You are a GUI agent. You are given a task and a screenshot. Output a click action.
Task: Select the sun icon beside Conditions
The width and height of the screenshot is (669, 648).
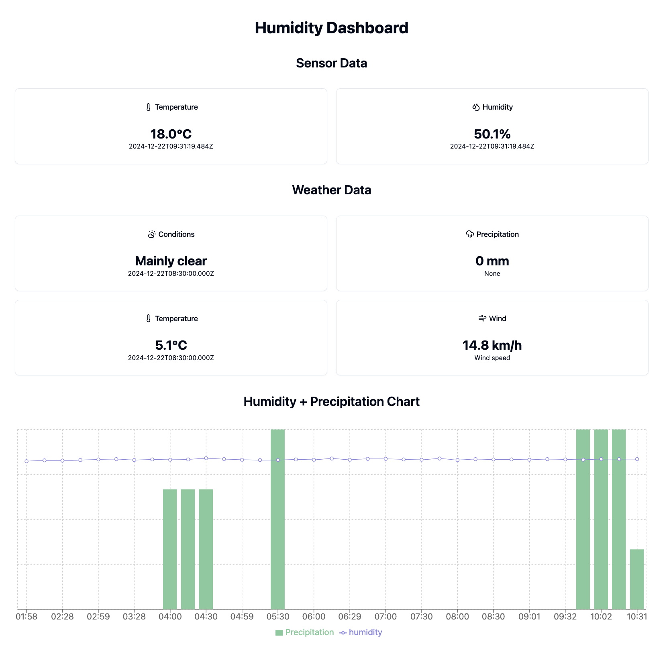pyautogui.click(x=151, y=234)
